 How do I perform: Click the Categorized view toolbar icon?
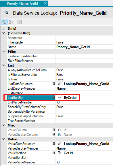click(4, 22)
